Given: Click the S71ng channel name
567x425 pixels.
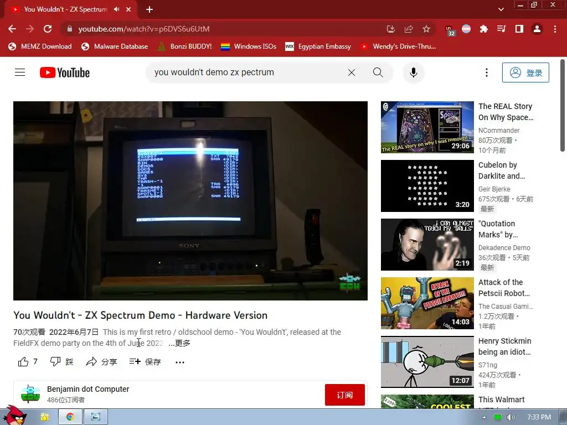Looking at the screenshot, I should coord(487,365).
